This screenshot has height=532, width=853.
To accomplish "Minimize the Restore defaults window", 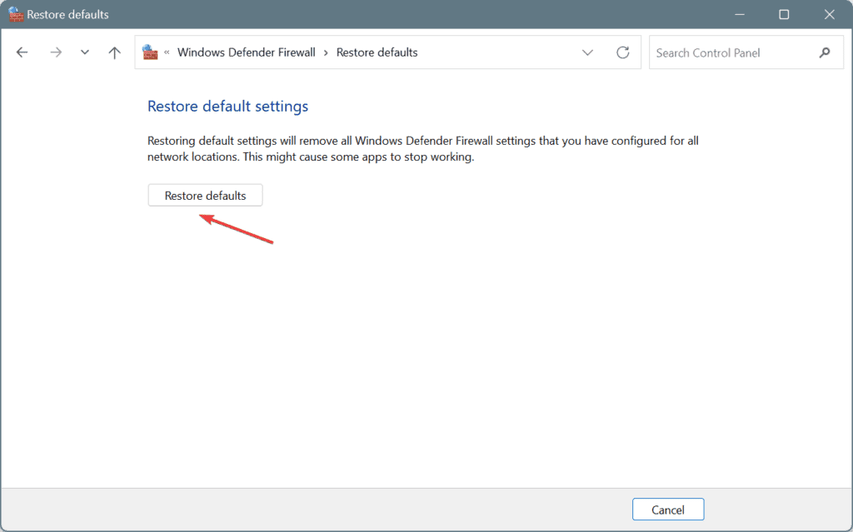I will (x=740, y=14).
